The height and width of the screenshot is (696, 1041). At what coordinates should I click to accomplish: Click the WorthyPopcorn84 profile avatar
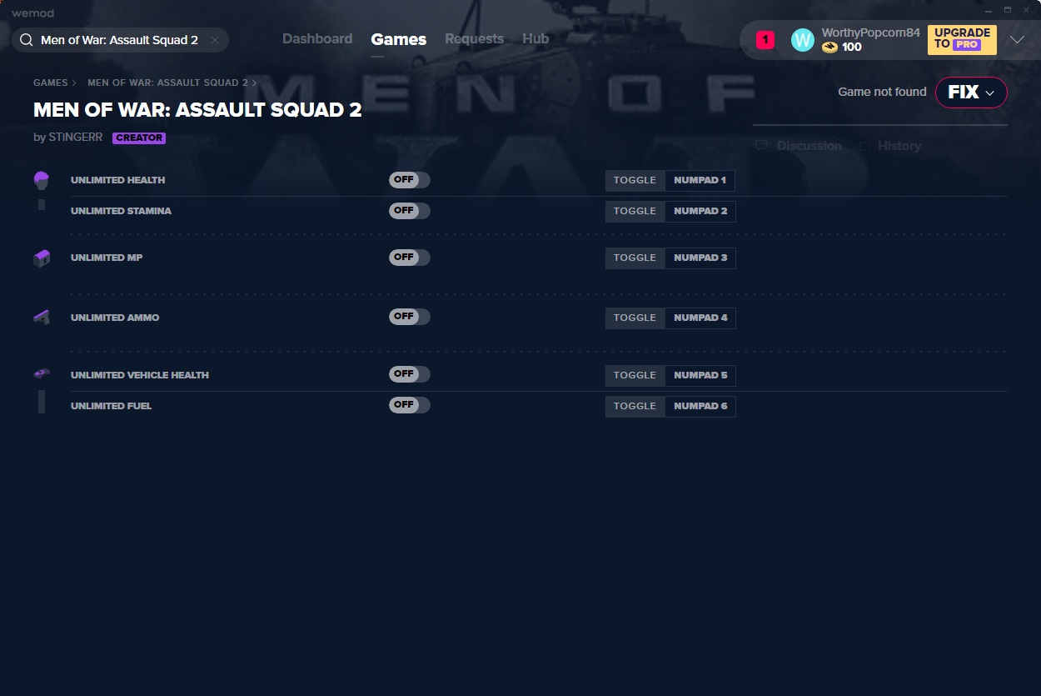(802, 40)
